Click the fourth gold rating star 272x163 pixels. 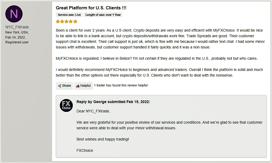pyautogui.click(x=71, y=22)
